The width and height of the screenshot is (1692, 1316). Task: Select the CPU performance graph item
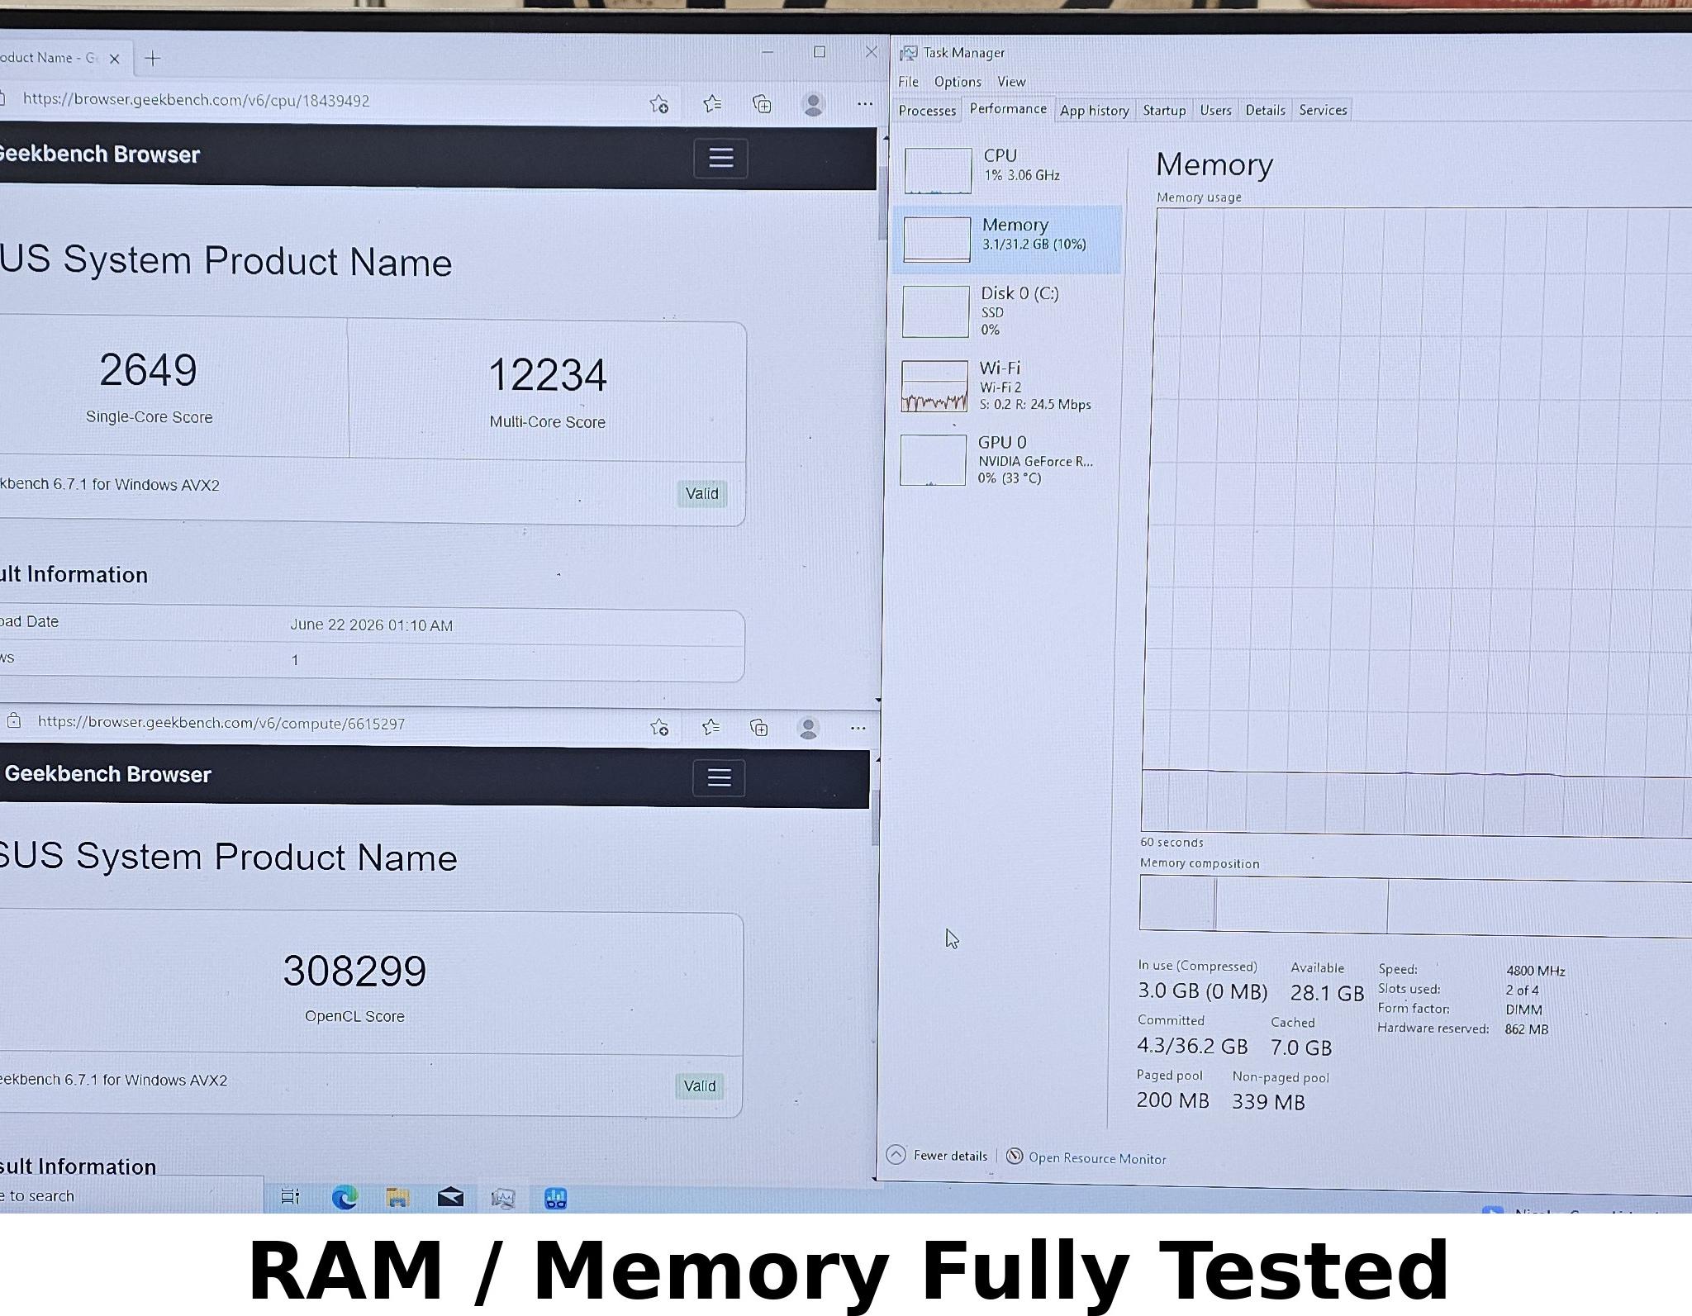pos(1007,169)
